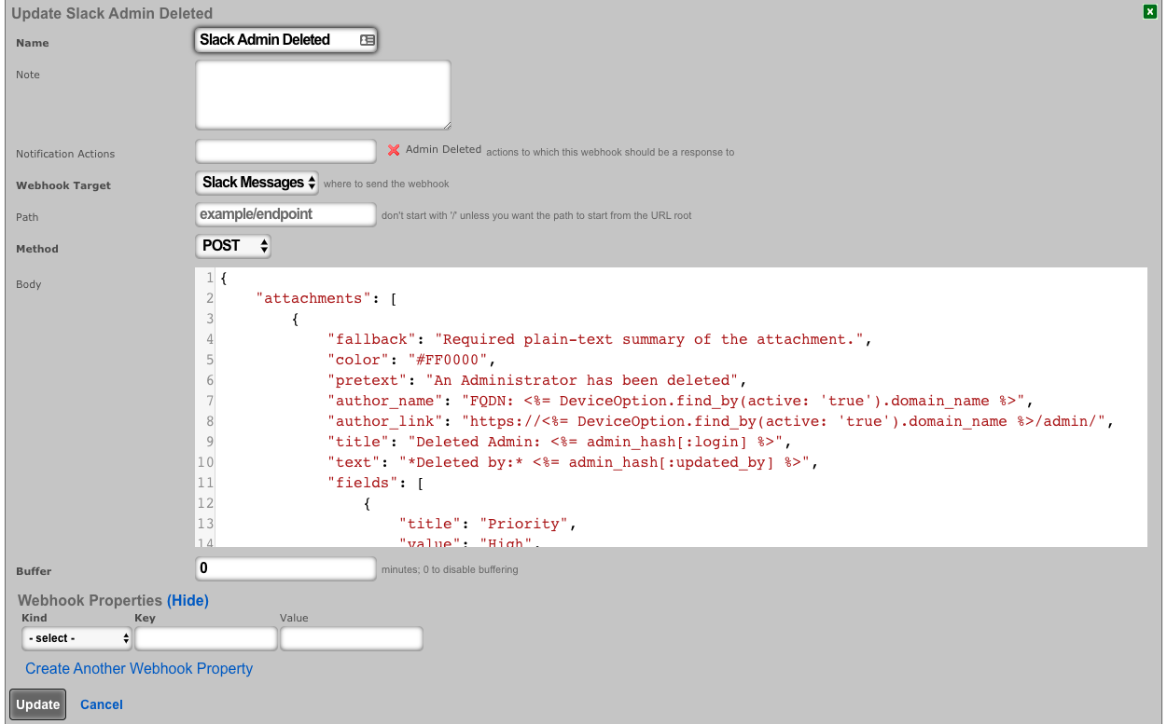1167x724 pixels.
Task: Open the Method dropdown showing POST
Action: tap(233, 246)
